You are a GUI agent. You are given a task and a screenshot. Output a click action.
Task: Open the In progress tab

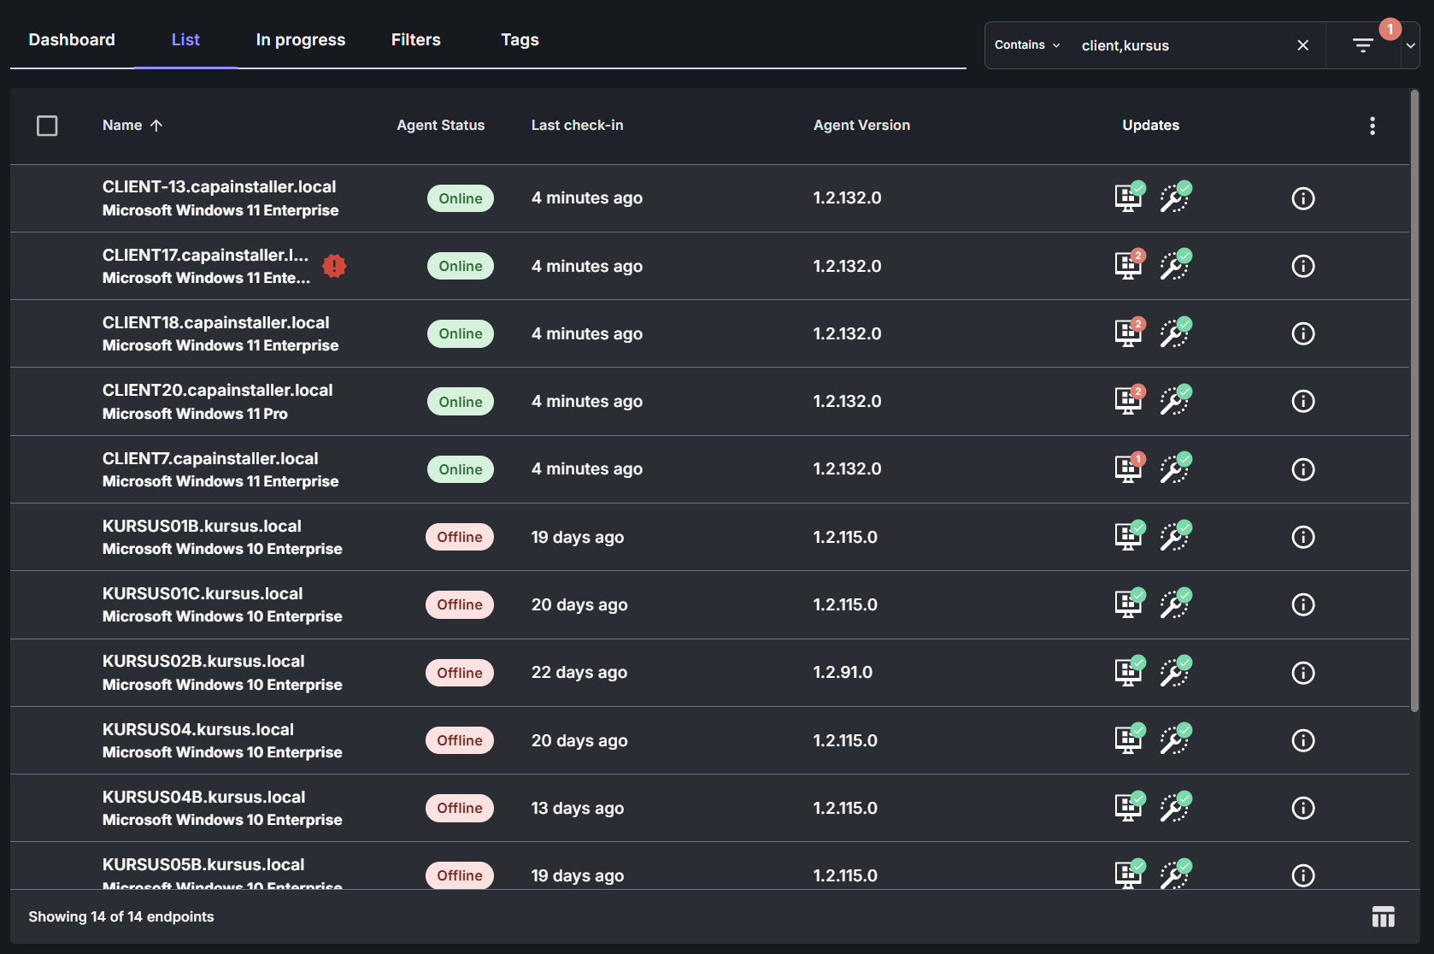300,40
